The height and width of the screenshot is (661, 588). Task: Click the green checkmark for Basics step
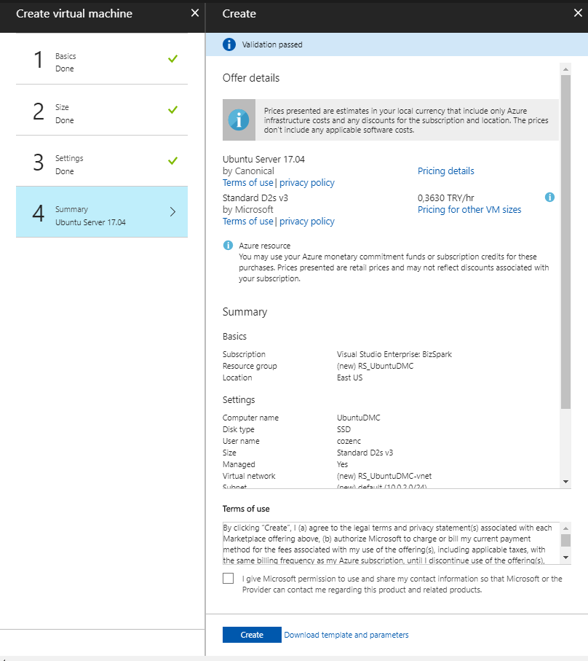pyautogui.click(x=172, y=58)
